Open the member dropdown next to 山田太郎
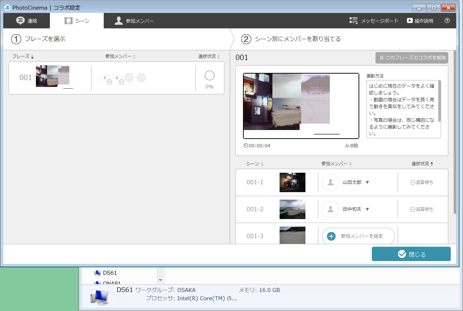 click(x=367, y=182)
